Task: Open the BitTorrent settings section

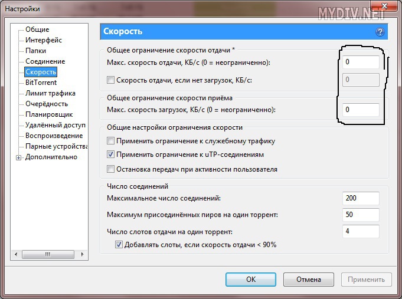Action: [41, 83]
